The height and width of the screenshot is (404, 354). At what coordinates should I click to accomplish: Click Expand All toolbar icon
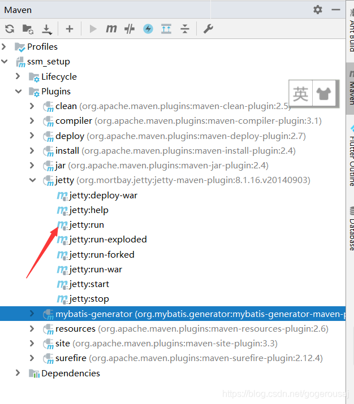tap(166, 29)
